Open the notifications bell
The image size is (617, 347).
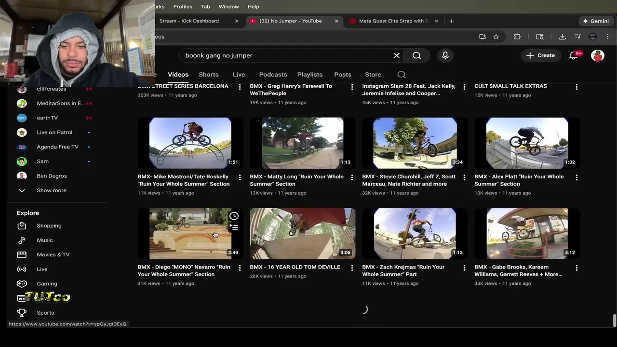click(574, 55)
